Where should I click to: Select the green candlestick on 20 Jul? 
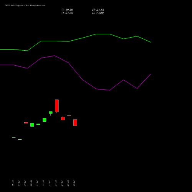coord(32,125)
